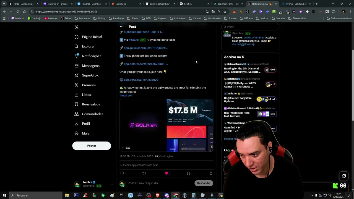Viewport: 354px width, 199px height.
Task: Open the app.deform.cc whitelist form link
Action: click(146, 64)
